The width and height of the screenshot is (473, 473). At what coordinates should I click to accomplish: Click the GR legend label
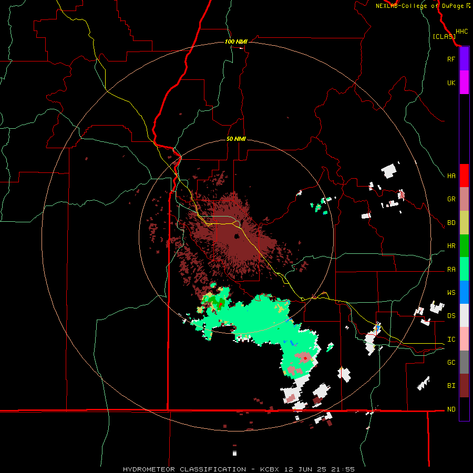pyautogui.click(x=451, y=199)
